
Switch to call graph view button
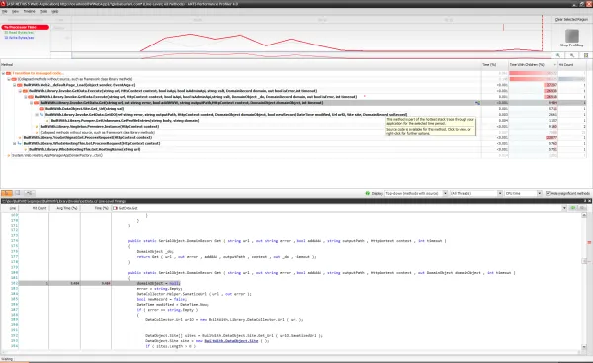point(29,193)
